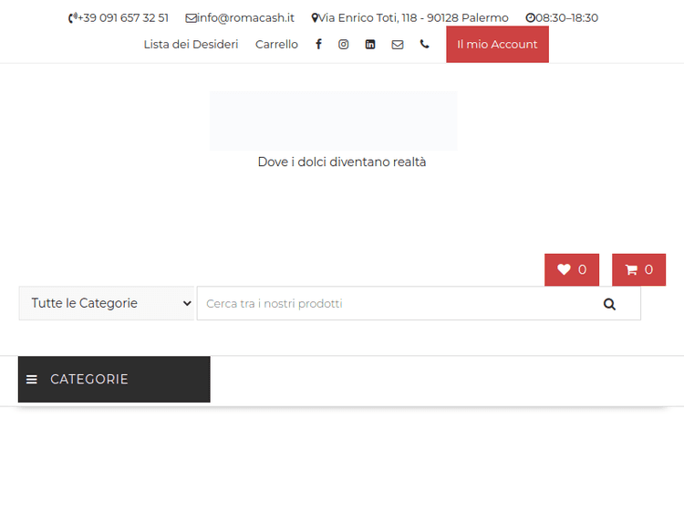Image resolution: width=684 pixels, height=514 pixels.
Task: Go to Lista dei Desideri
Action: coord(191,44)
